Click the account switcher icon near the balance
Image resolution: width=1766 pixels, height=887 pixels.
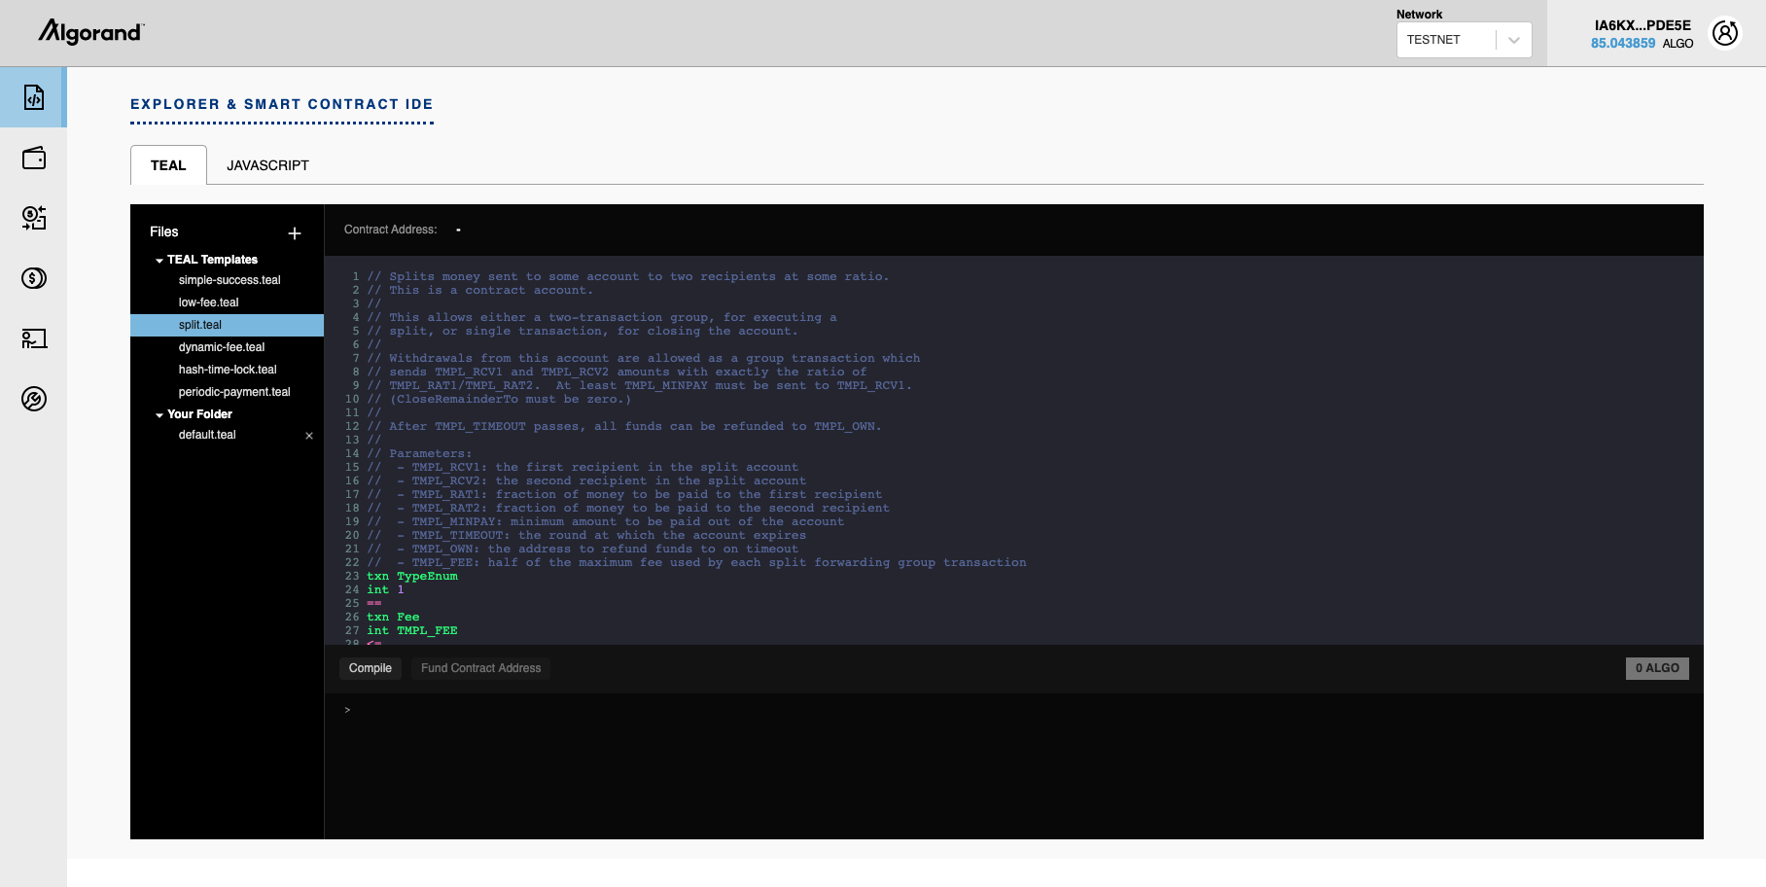pyautogui.click(x=1725, y=32)
